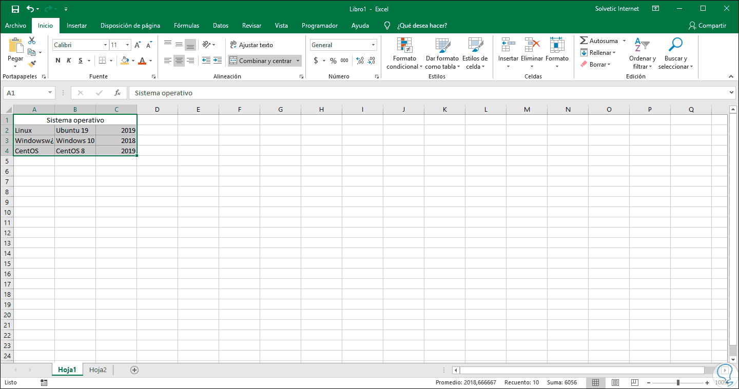739x389 pixels.
Task: Toggle Bold (N) formatting
Action: click(x=58, y=60)
